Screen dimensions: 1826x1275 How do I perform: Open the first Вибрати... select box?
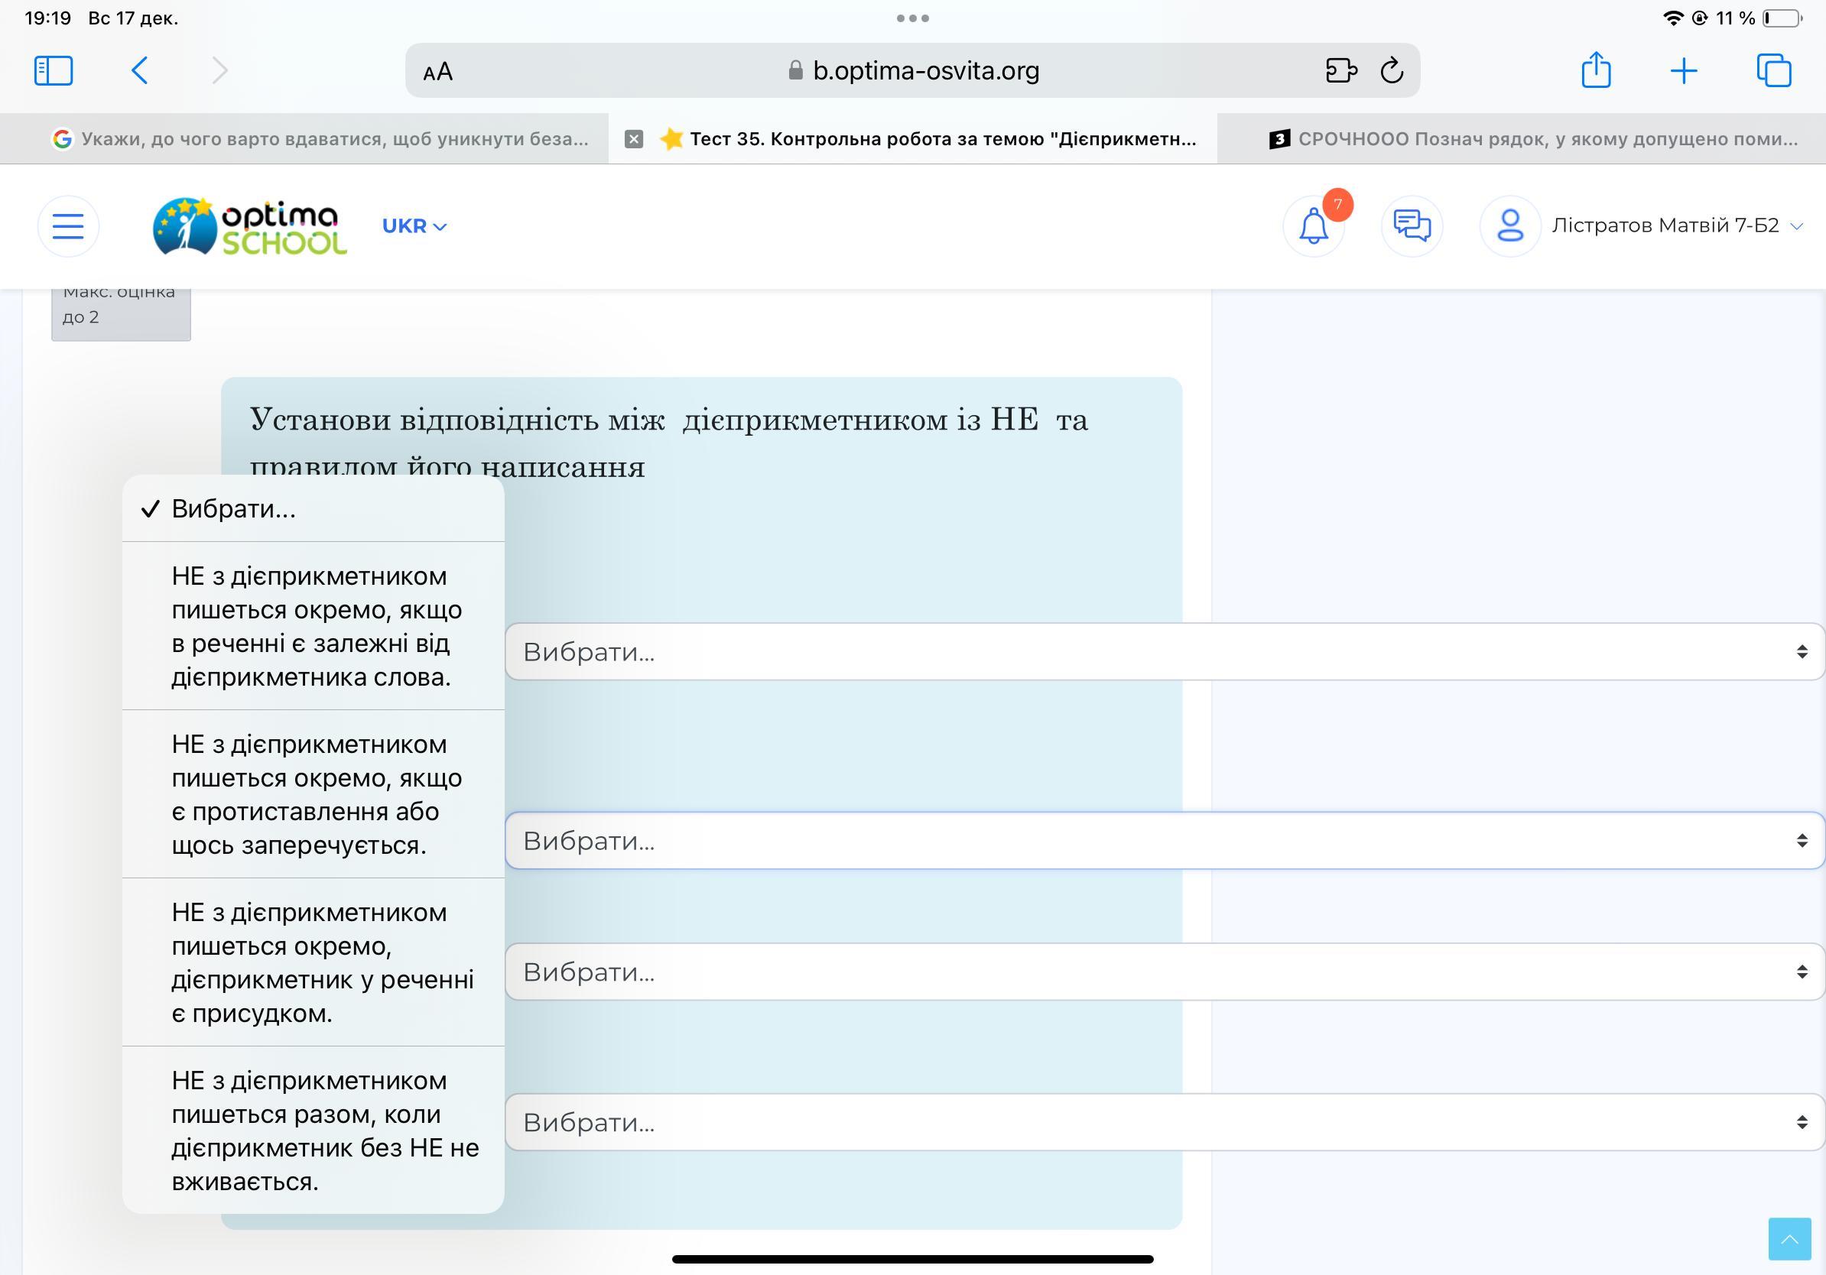[x=1163, y=652]
